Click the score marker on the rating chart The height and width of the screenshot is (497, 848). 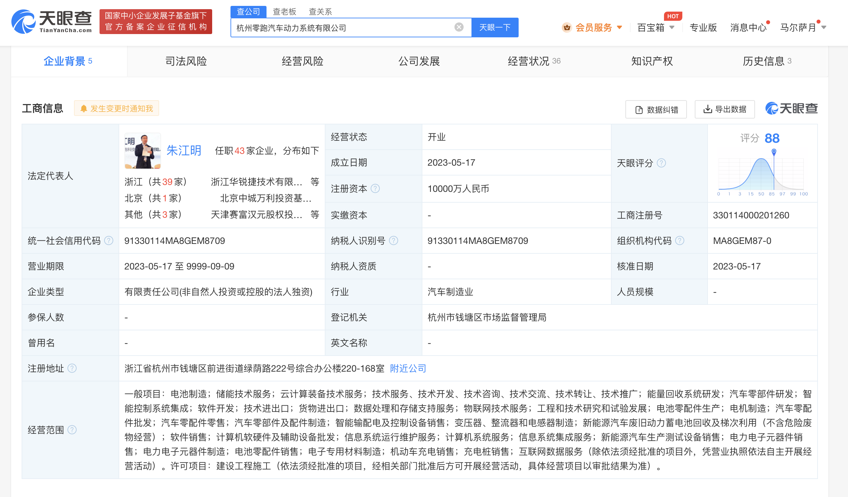coord(774,152)
